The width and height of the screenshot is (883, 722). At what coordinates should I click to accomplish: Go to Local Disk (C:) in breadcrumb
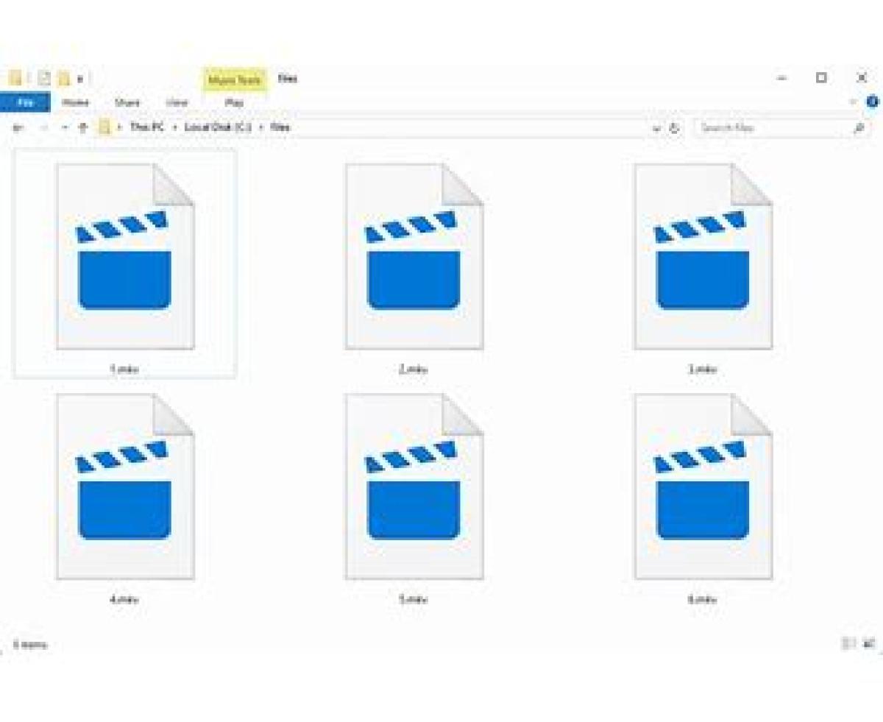(x=218, y=127)
